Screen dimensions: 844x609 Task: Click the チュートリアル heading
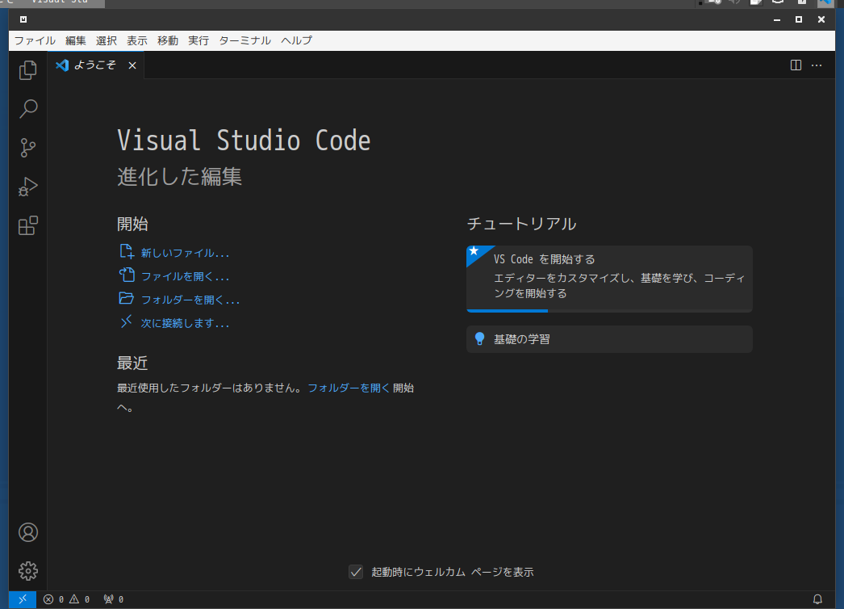[521, 224]
